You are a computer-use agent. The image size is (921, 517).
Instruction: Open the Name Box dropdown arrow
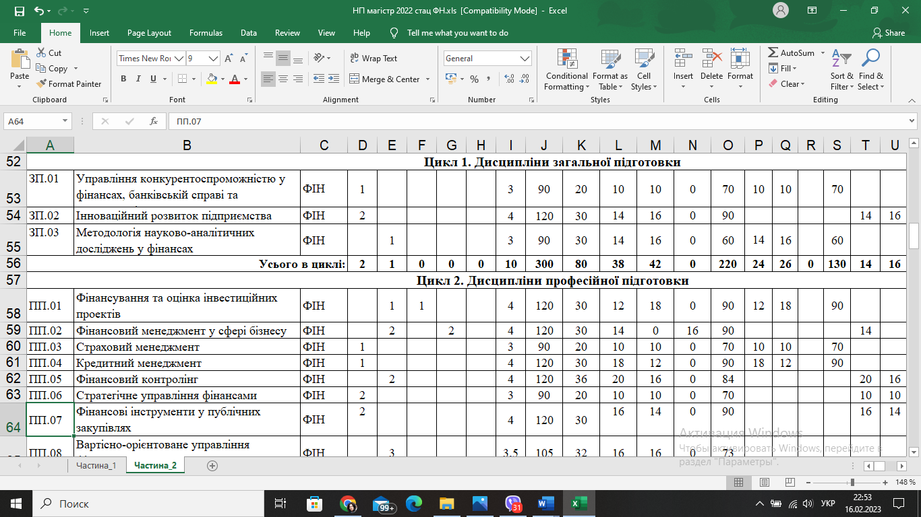click(x=65, y=121)
